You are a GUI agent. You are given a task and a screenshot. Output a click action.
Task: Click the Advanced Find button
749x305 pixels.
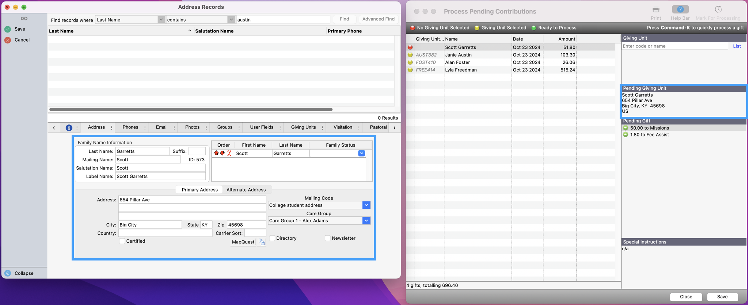pos(378,19)
